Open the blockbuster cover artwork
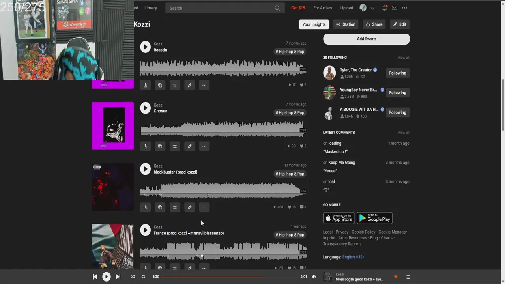The image size is (505, 284). (x=113, y=187)
